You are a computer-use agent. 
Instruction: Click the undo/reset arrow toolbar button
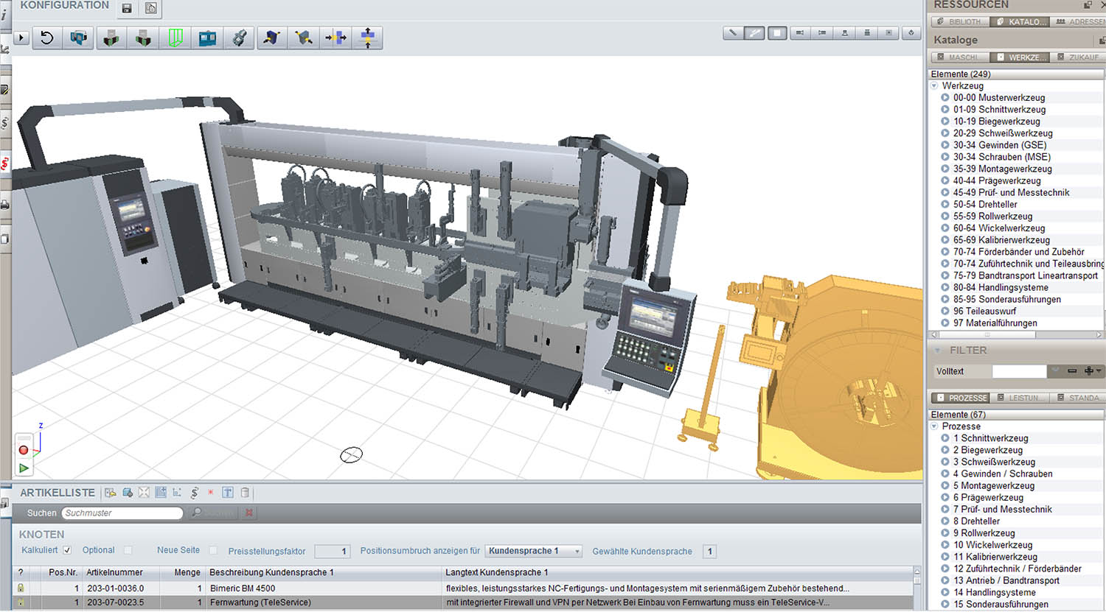pyautogui.click(x=47, y=38)
